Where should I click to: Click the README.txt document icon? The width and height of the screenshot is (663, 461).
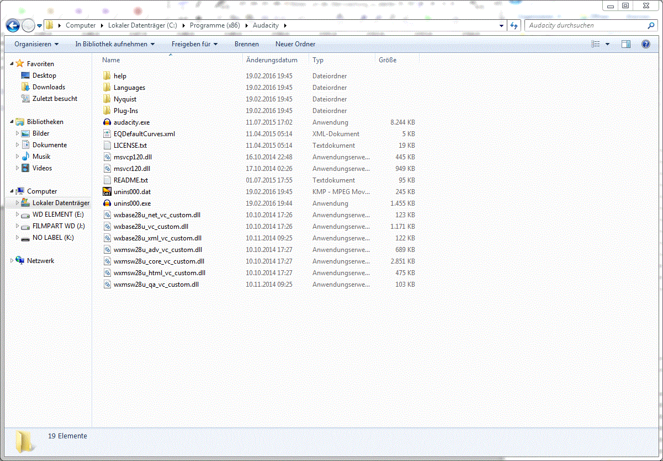107,180
